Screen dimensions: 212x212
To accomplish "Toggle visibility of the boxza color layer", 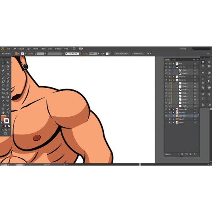I will pyautogui.click(x=166, y=109).
